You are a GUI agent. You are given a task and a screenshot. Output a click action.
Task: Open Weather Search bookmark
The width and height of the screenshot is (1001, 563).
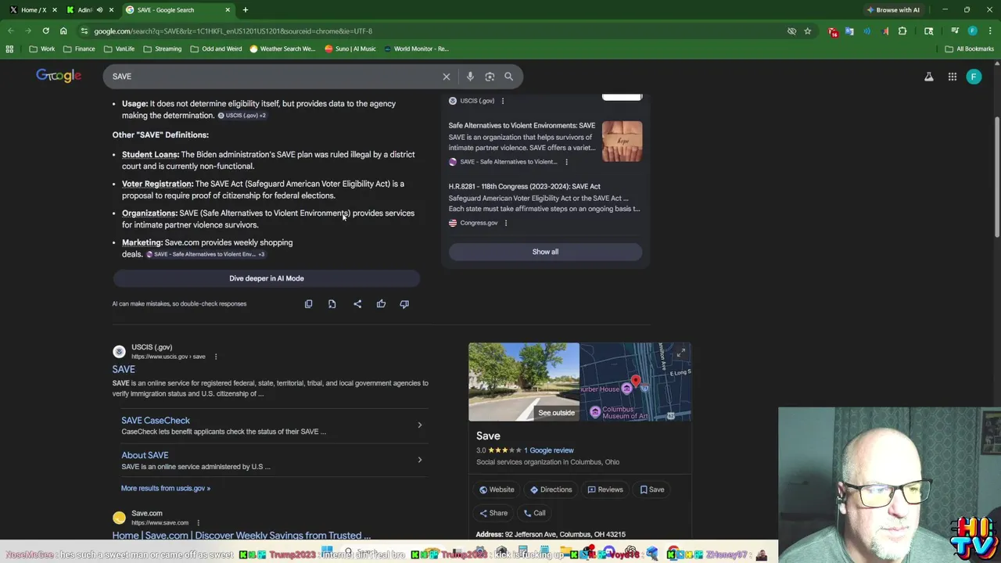point(282,48)
